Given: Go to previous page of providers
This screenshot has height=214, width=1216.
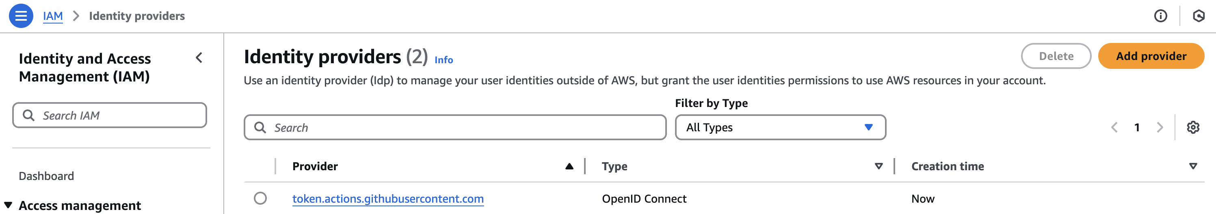Looking at the screenshot, I should [1114, 127].
